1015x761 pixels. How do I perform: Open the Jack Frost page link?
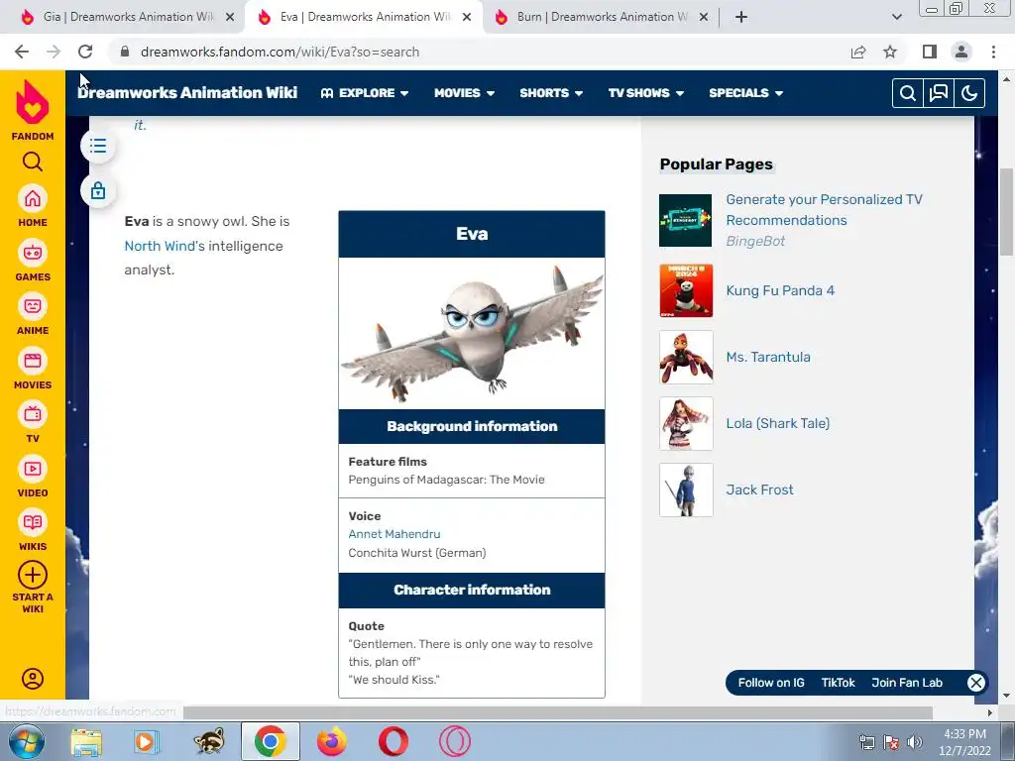pos(759,489)
